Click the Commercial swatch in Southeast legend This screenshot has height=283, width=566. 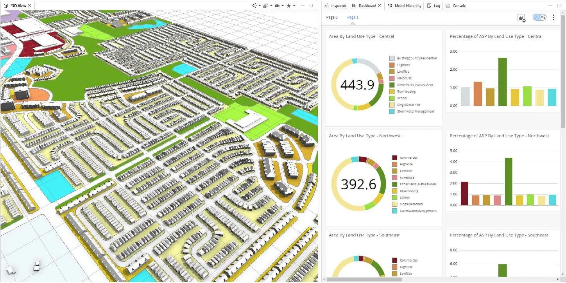point(395,260)
